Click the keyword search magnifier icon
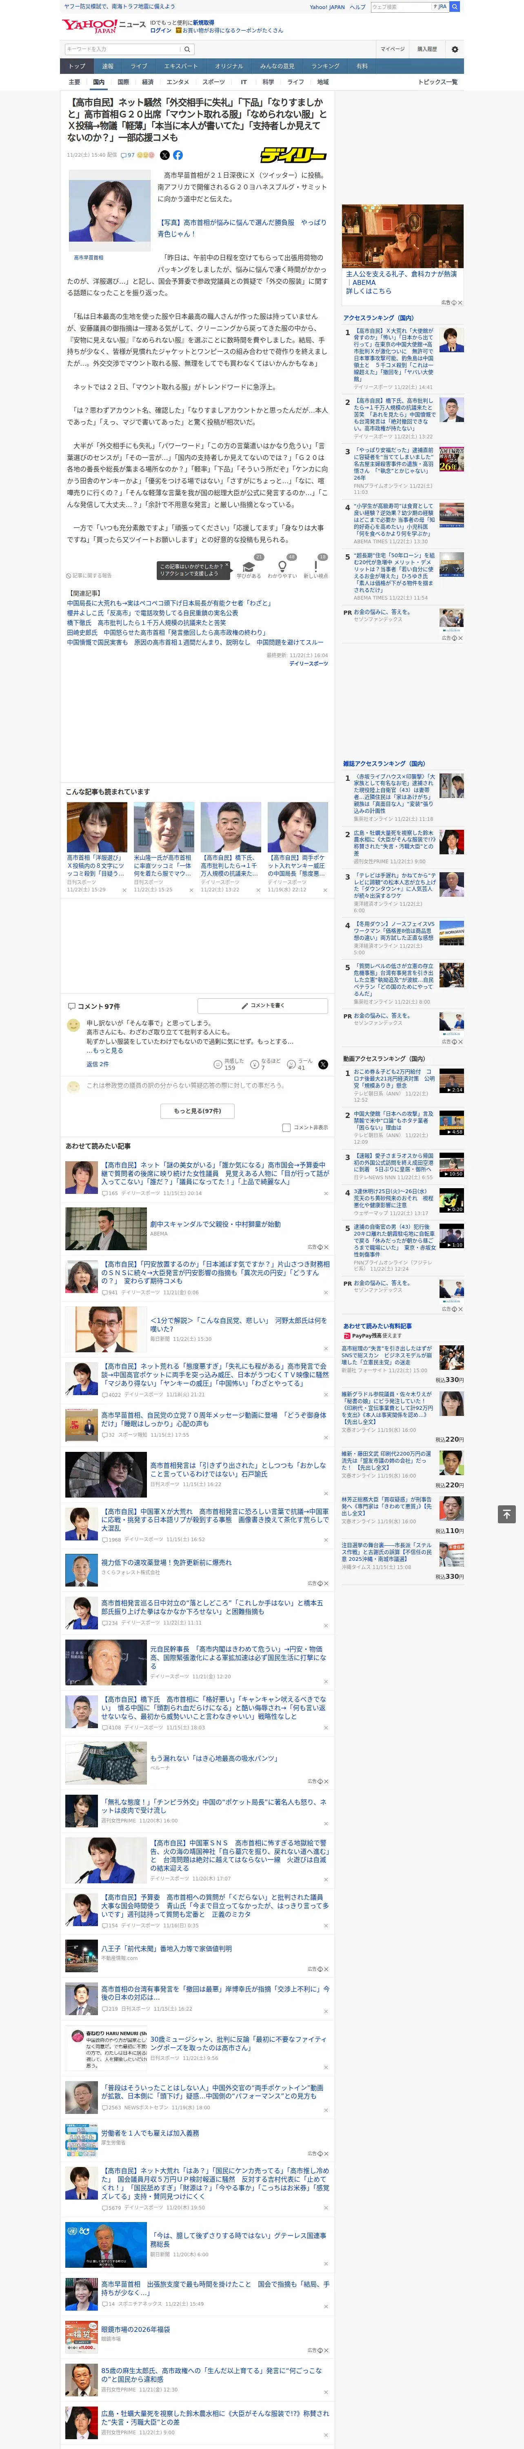 [187, 49]
